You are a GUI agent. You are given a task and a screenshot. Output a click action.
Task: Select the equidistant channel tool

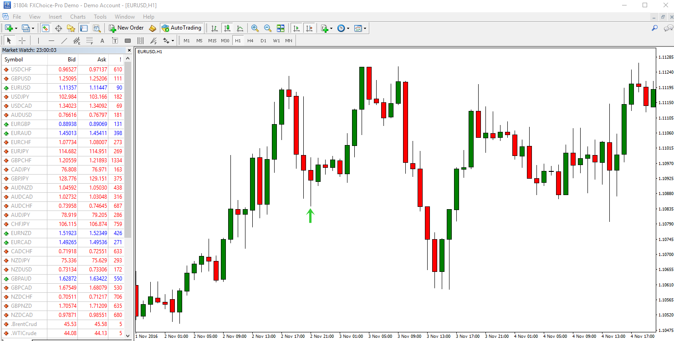pos(77,41)
